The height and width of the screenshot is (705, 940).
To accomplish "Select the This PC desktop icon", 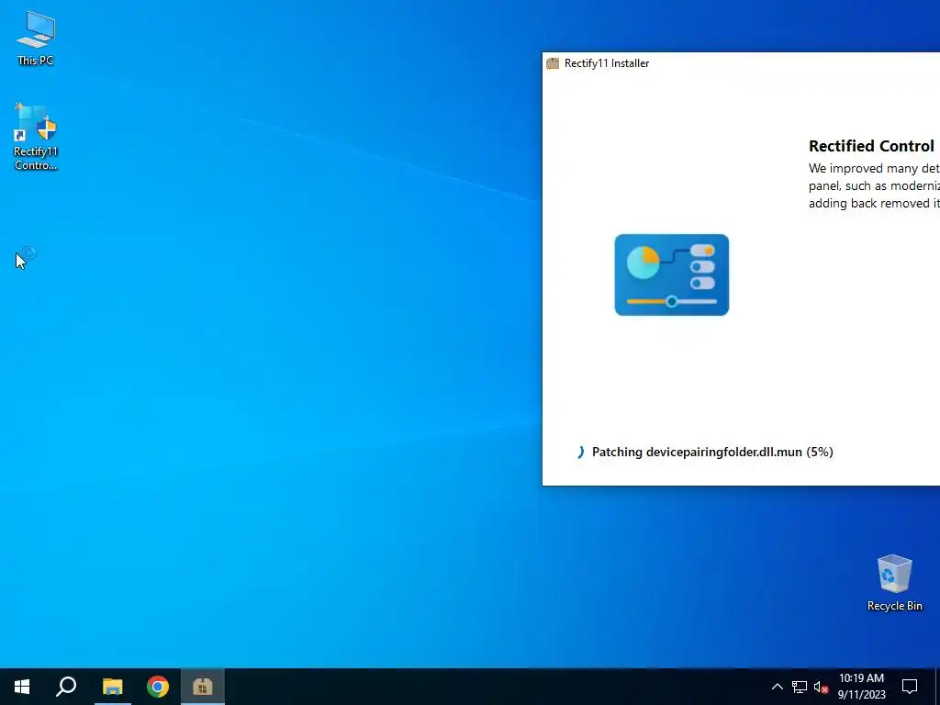I will click(x=36, y=38).
